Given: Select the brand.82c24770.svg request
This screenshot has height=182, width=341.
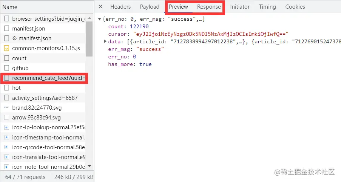Looking at the screenshot, I should (43, 108).
